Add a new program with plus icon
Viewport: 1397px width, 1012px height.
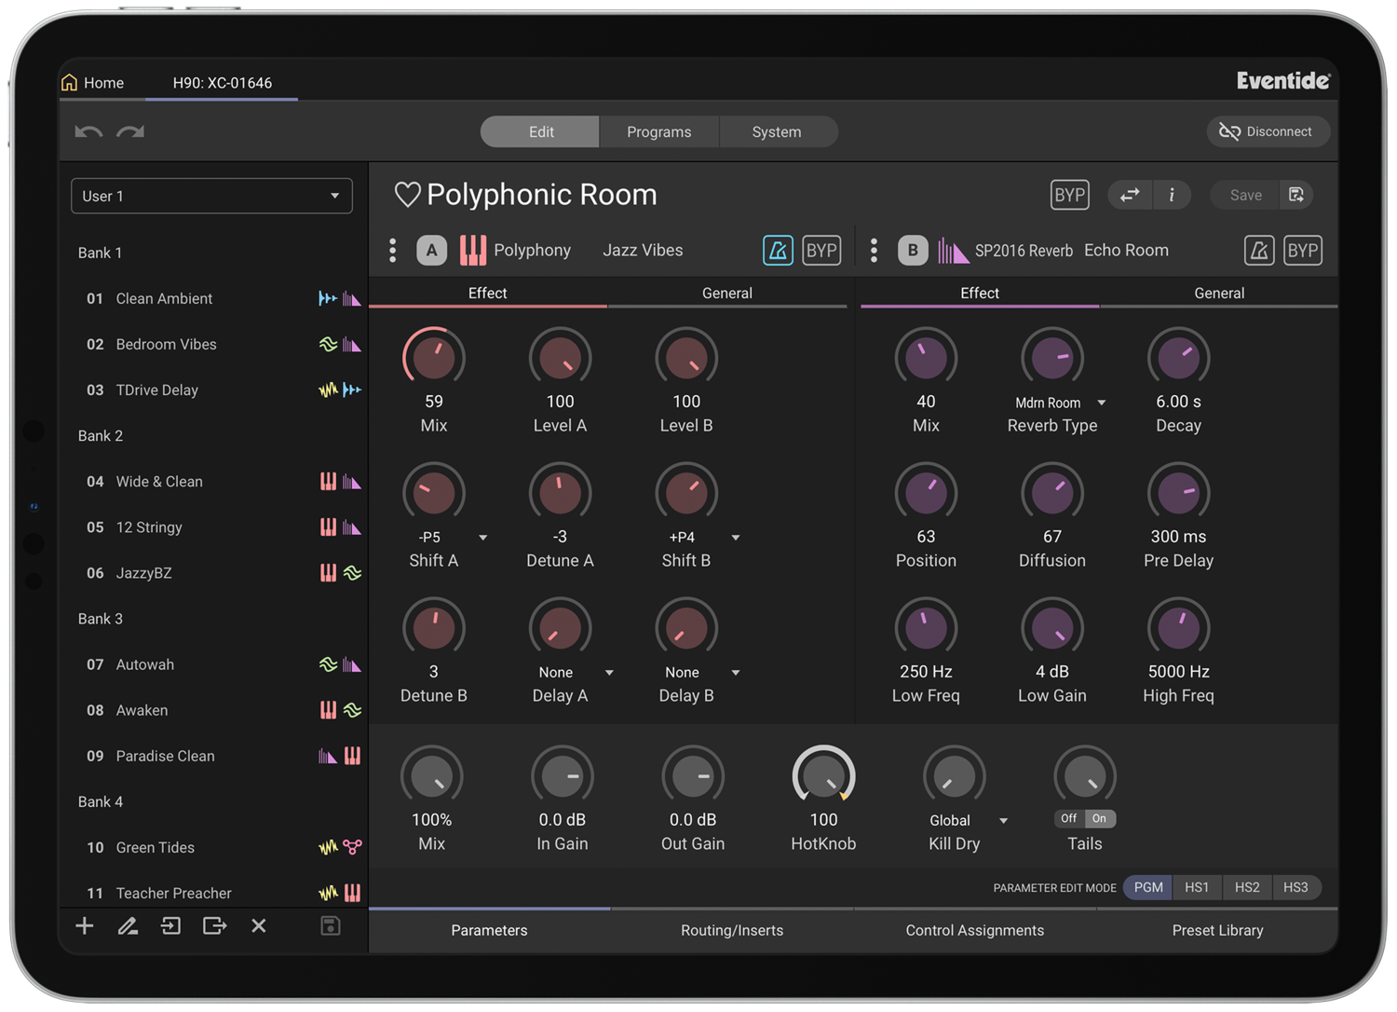(85, 925)
